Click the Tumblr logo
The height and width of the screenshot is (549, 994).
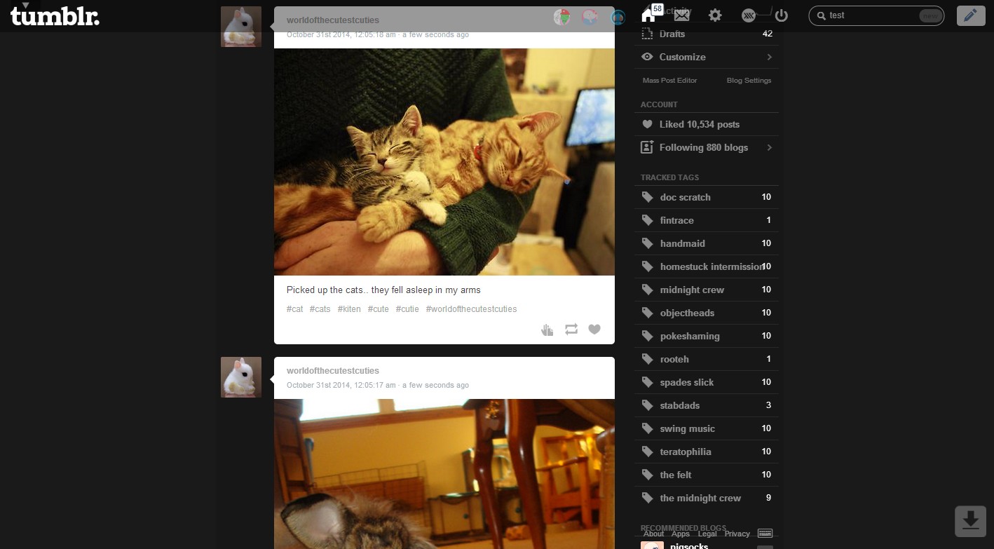(55, 17)
